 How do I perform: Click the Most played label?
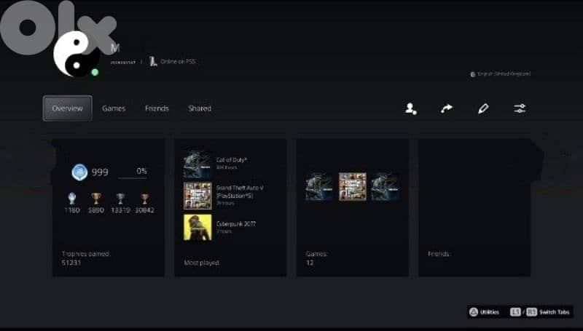pos(202,263)
